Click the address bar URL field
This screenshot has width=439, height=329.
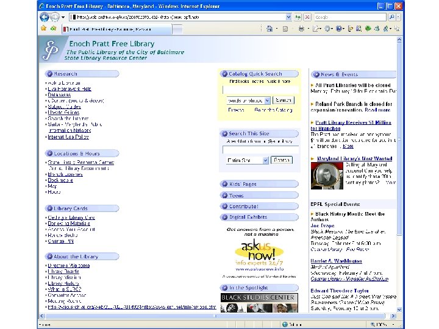click(x=180, y=17)
